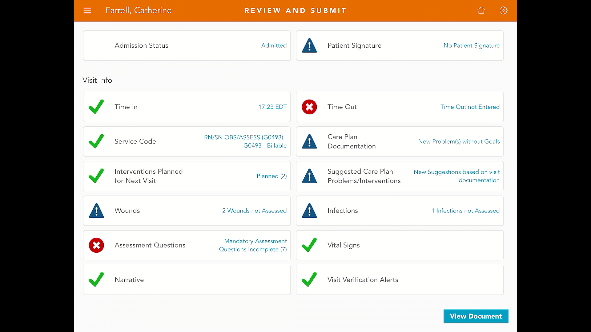Screen dimensions: 591x332
Task: Select the 2 Wounds not Assessed link
Action: click(x=254, y=211)
